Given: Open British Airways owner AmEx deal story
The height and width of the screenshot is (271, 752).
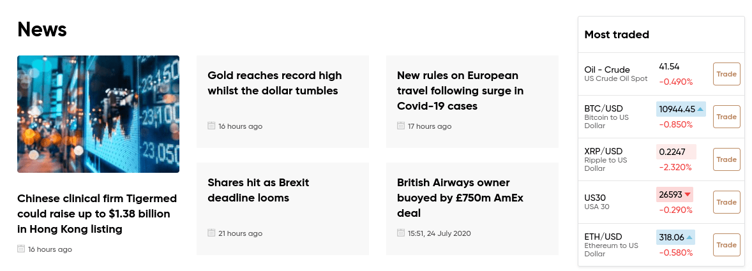Looking at the screenshot, I should click(460, 198).
